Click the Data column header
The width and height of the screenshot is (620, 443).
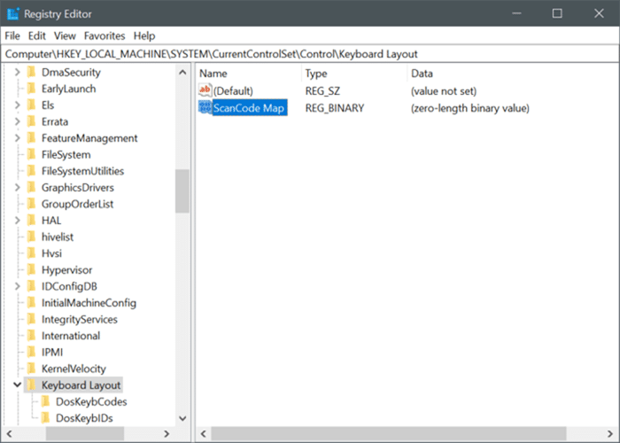click(x=513, y=74)
